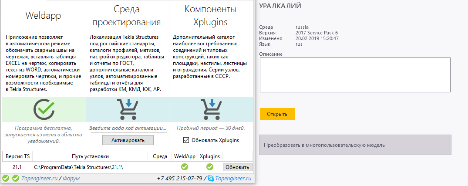Click the Weldapp green checkmark icon
This screenshot has height=186, width=468.
coord(44,109)
